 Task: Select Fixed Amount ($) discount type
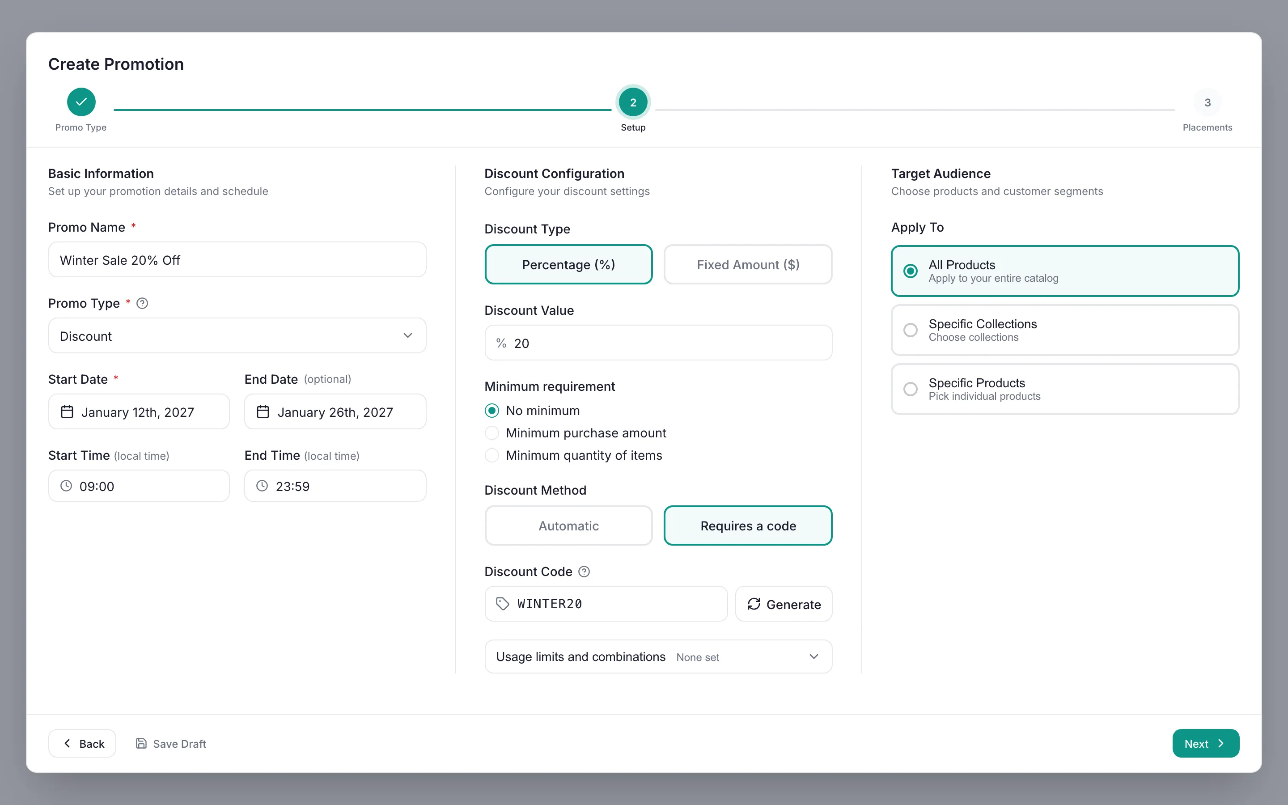[748, 265]
